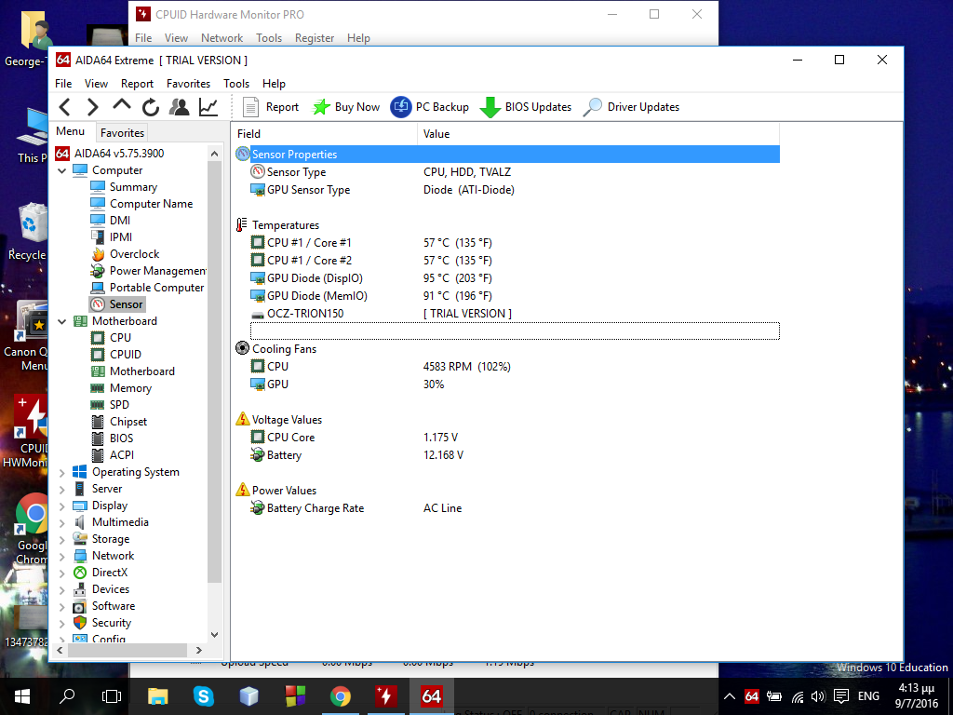Open the Network menu in CPUID Hardware Monitor
953x715 pixels.
[x=221, y=37]
